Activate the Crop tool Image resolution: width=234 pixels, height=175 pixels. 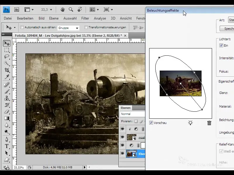coord(7,70)
